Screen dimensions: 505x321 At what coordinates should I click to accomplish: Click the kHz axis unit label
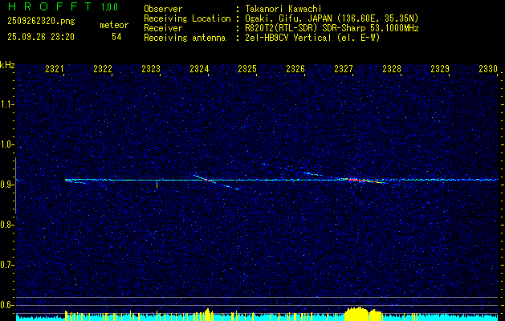click(7, 64)
